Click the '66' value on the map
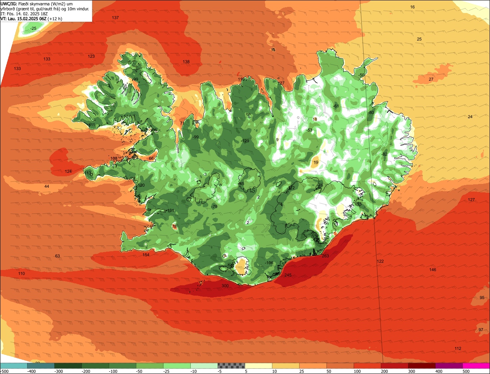The image size is (490, 374). click(151, 158)
